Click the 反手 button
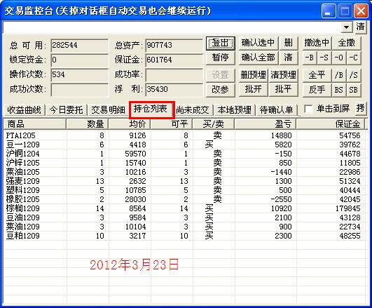 pyautogui.click(x=317, y=90)
